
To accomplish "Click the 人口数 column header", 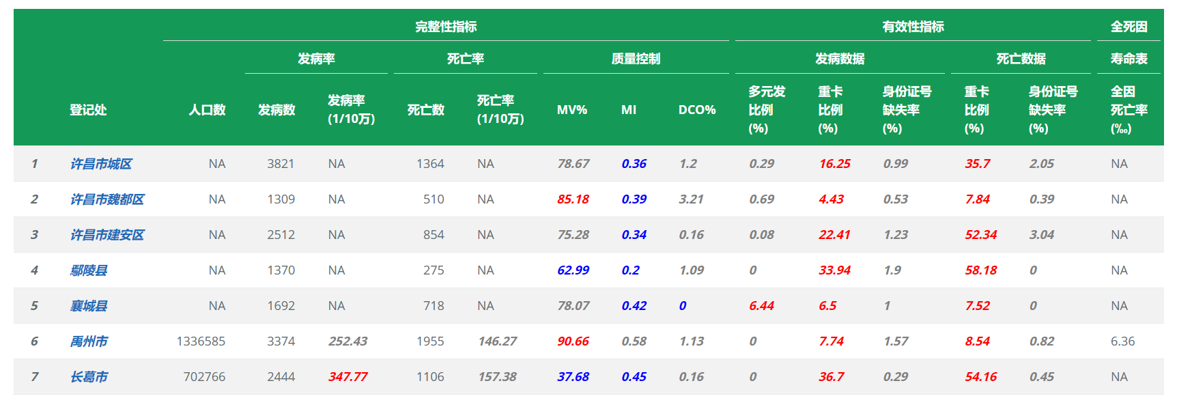I will 207,110.
